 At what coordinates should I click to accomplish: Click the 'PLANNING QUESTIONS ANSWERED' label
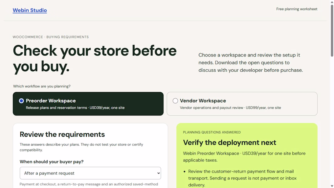point(212,132)
